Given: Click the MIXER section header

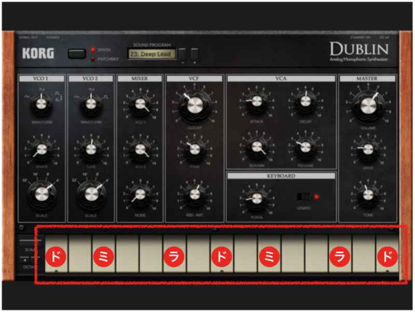Looking at the screenshot, I should point(140,78).
